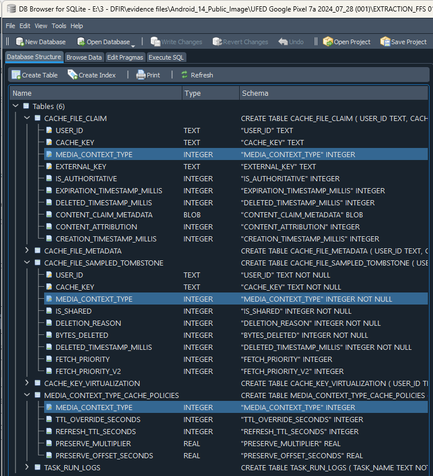Collapse the CACHE_FILE_CLAIM table
Image resolution: width=433 pixels, height=476 pixels.
[x=27, y=118]
